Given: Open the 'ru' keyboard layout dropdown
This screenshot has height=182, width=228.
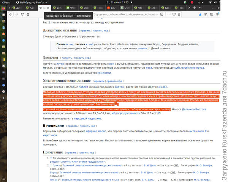Looking at the screenshot, I should [200, 2].
